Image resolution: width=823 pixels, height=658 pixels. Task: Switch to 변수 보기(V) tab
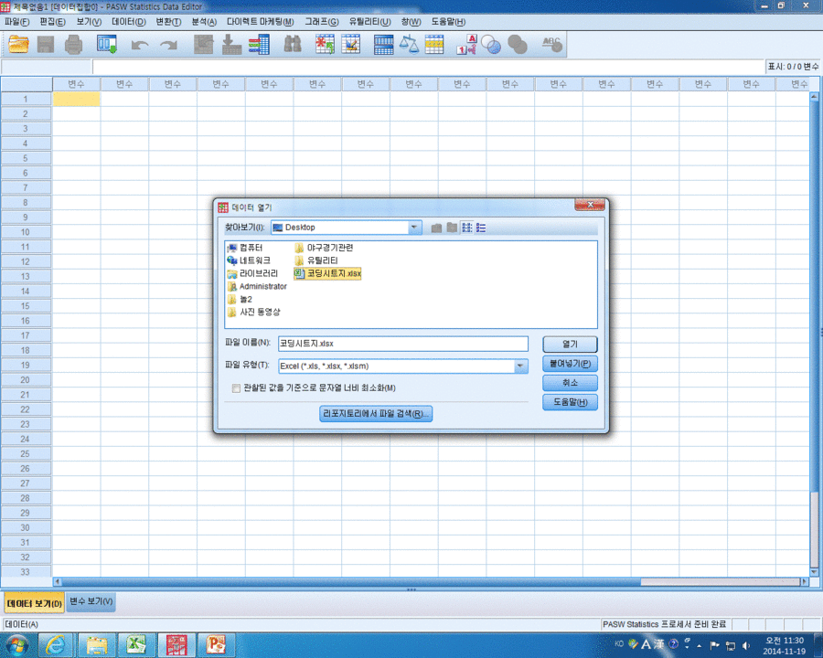coord(91,601)
